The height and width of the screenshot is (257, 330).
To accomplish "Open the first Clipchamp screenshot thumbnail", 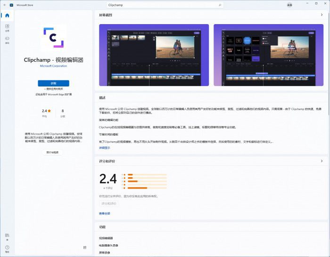I will coord(154,55).
